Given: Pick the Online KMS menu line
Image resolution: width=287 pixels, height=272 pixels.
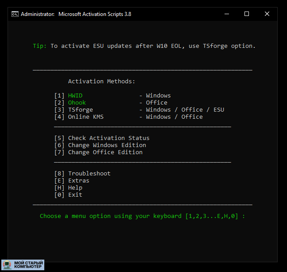Looking at the screenshot, I should coord(85,117).
